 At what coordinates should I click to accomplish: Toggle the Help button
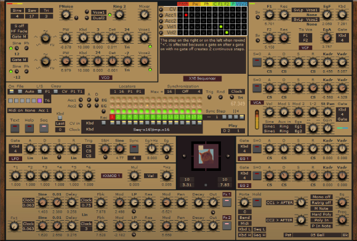tap(30, 128)
